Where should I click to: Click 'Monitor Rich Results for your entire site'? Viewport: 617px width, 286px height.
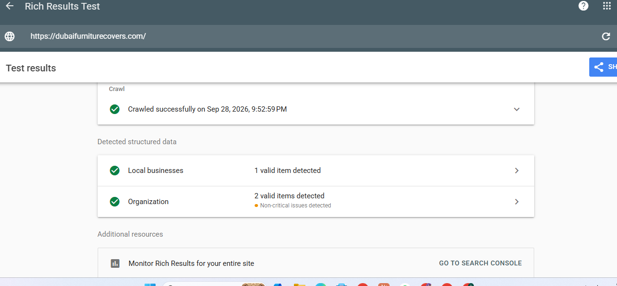coord(191,263)
